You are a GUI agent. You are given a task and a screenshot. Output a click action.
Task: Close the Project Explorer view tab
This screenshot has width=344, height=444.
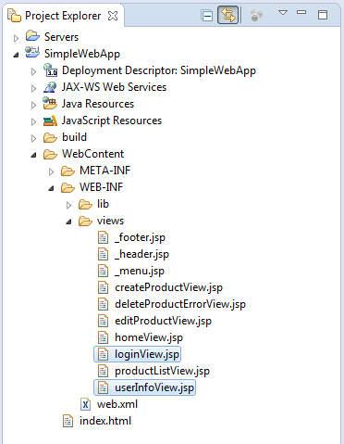click(113, 16)
